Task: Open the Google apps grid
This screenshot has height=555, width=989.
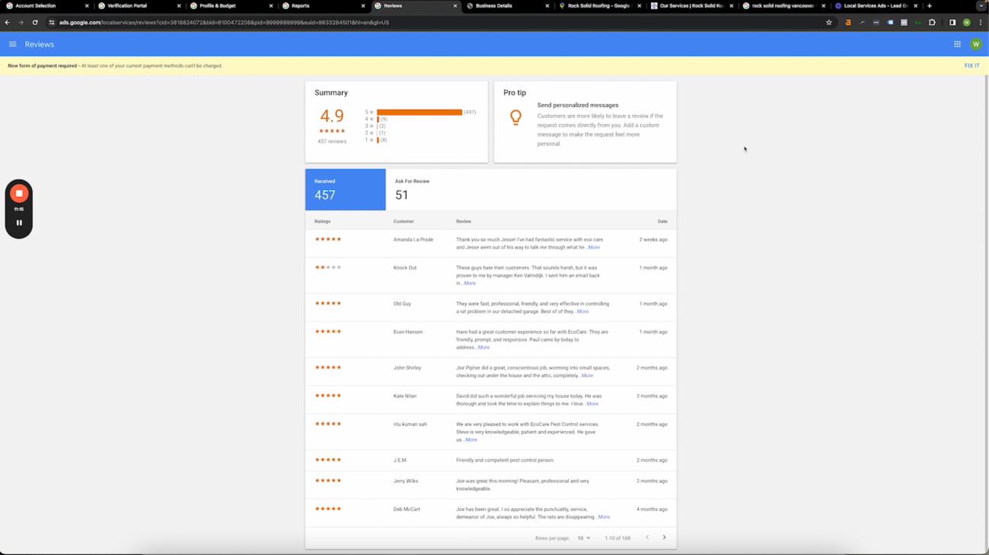Action: click(x=957, y=44)
